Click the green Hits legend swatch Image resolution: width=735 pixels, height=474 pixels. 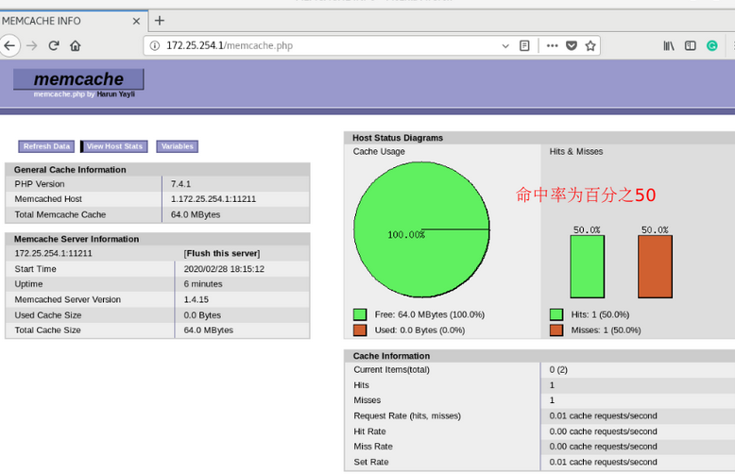[556, 314]
